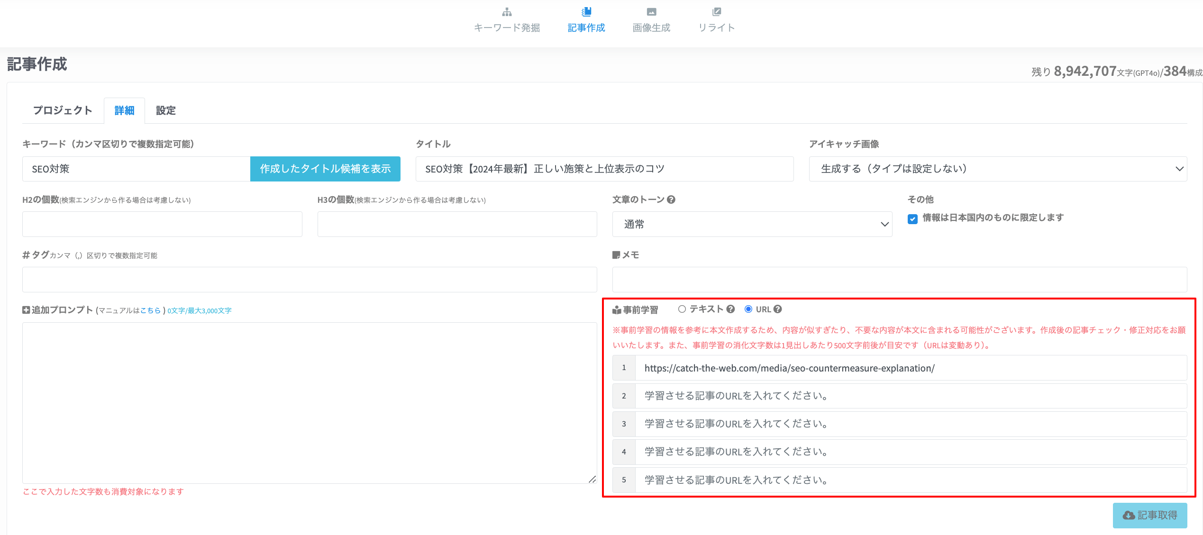The width and height of the screenshot is (1203, 535).
Task: Select the URL radio button
Action: tap(748, 309)
